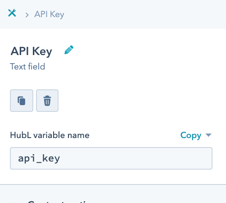Click the Text field type label
The image size is (226, 203).
pos(27,66)
